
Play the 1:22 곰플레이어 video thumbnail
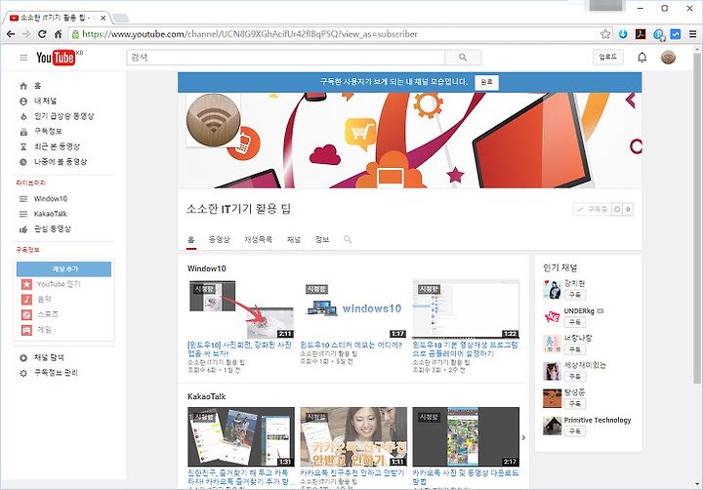pyautogui.click(x=466, y=309)
